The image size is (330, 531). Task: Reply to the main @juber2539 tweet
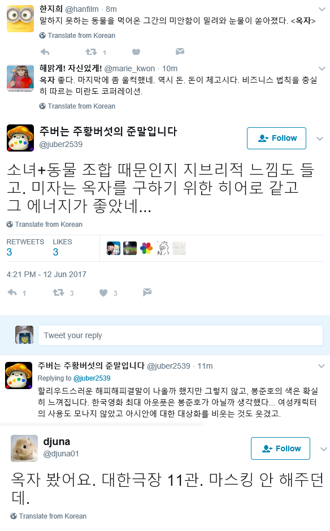click(x=12, y=292)
